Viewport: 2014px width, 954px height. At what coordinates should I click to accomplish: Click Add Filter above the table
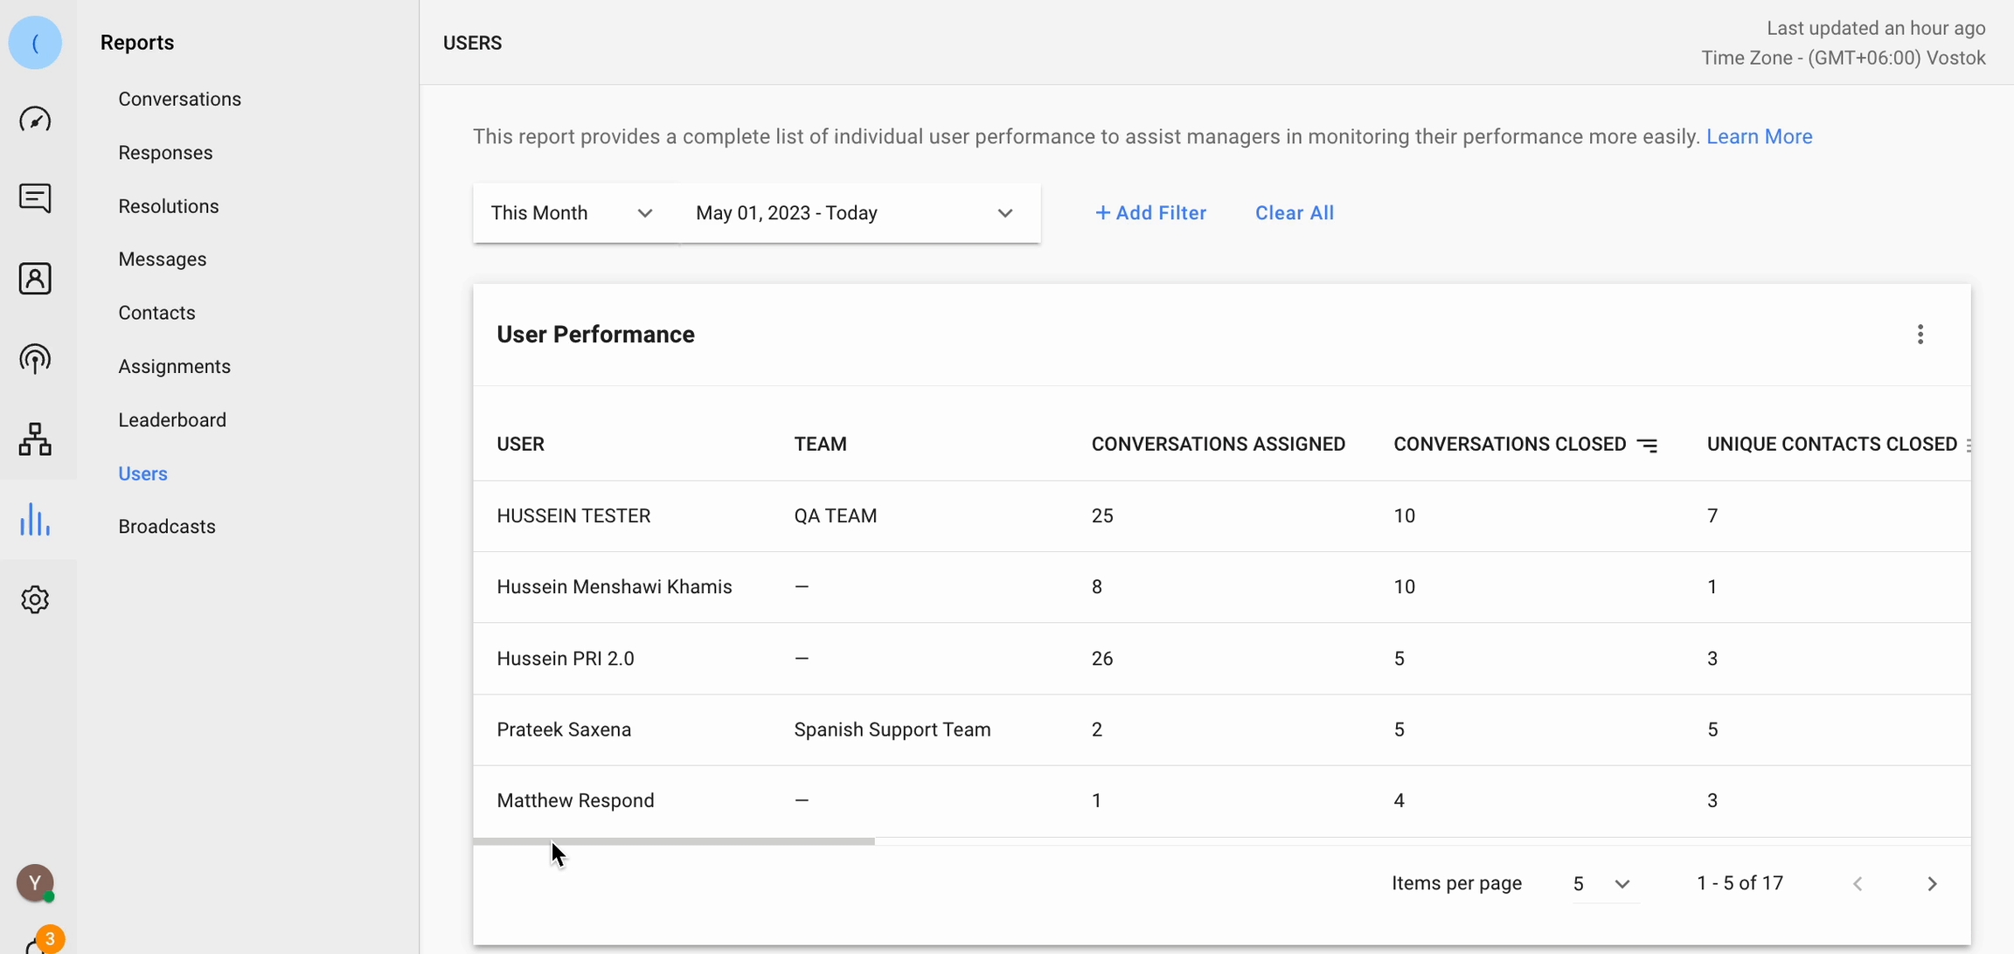[x=1149, y=212]
